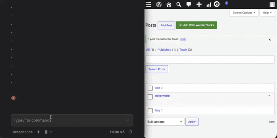Show All posts filter
Screen dimensions: 277x138
click(148, 50)
